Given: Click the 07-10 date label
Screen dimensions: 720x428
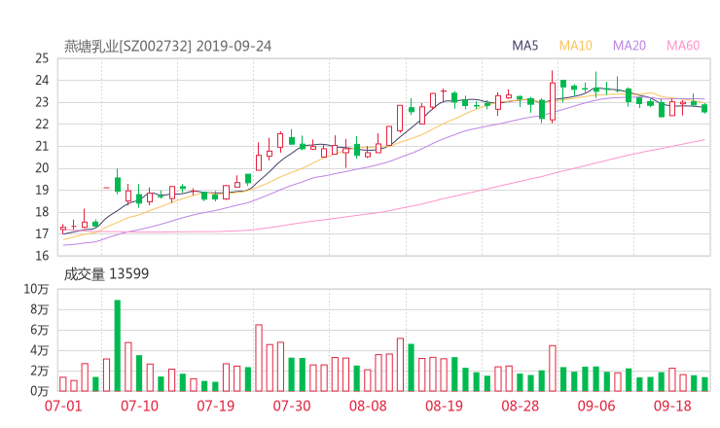Looking at the screenshot, I should pos(139,406).
